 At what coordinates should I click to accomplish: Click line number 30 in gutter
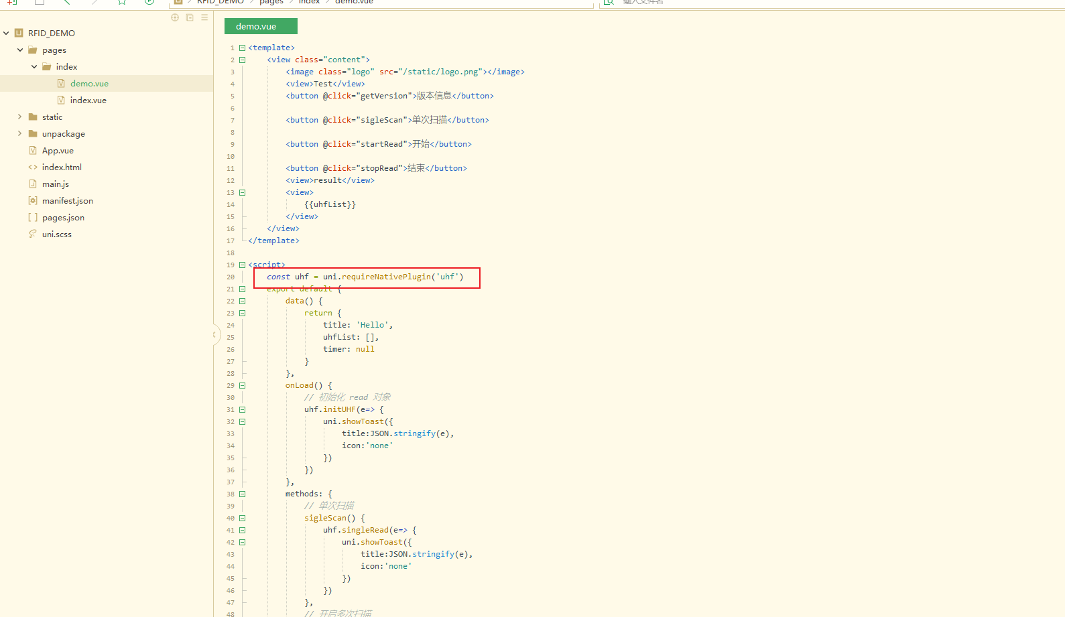[x=231, y=397]
